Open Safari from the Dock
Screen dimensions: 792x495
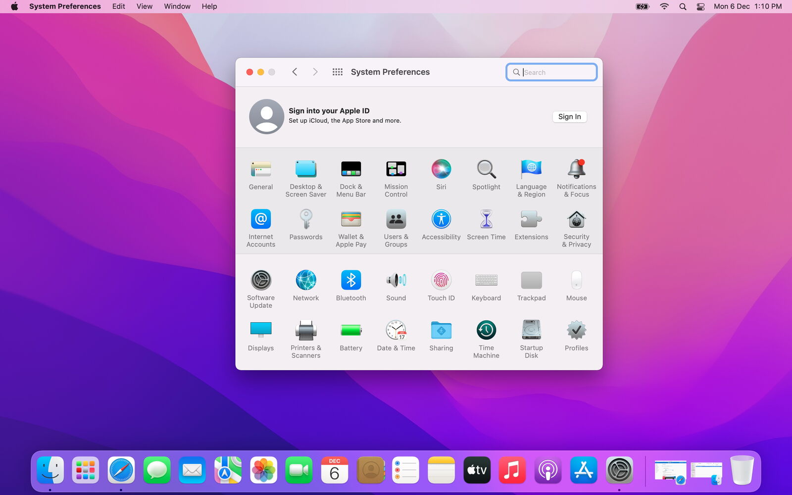[x=121, y=470]
